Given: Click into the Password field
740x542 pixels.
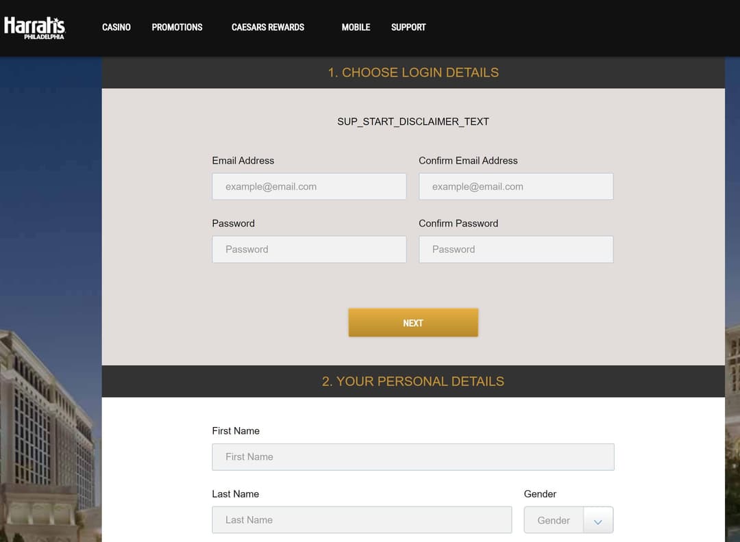Looking at the screenshot, I should click(309, 250).
